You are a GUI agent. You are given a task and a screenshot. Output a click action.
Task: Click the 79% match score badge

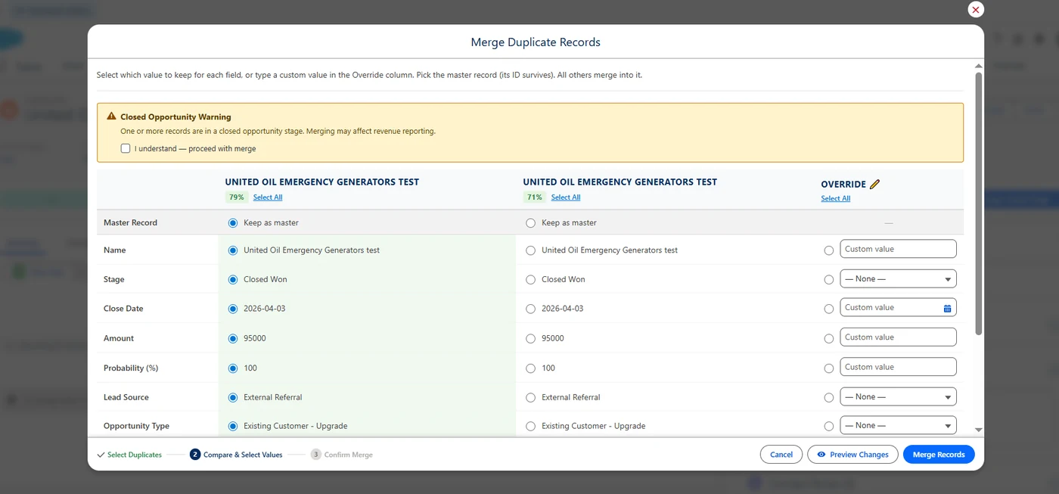pos(237,197)
